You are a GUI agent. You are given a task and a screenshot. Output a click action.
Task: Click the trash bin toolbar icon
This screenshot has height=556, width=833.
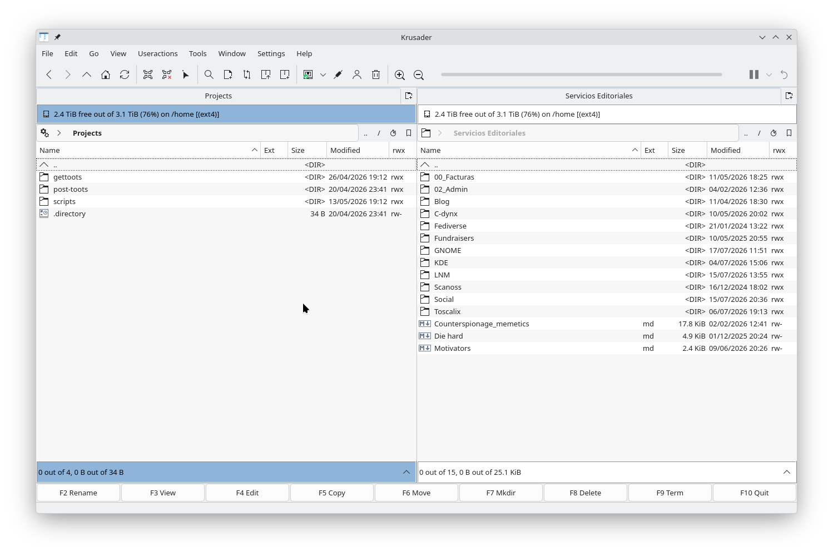pyautogui.click(x=376, y=75)
